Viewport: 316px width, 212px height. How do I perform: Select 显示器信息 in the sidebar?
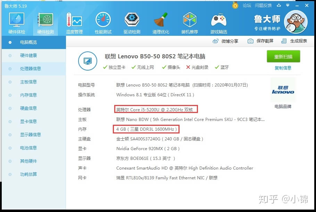[34, 134]
